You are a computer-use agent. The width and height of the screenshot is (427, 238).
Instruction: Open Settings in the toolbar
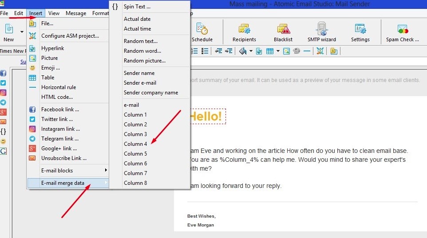point(360,32)
